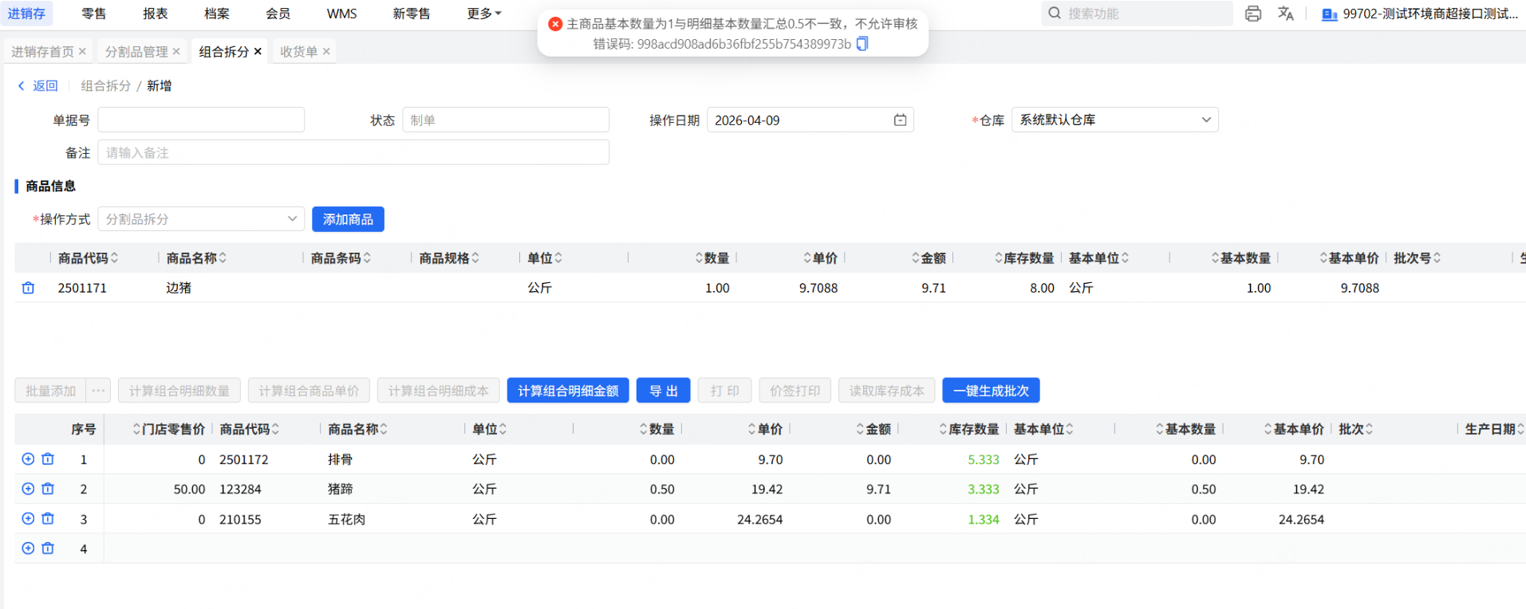Screen dimensions: 1526x609
Task: Click the 添加商品 button
Action: click(x=348, y=219)
